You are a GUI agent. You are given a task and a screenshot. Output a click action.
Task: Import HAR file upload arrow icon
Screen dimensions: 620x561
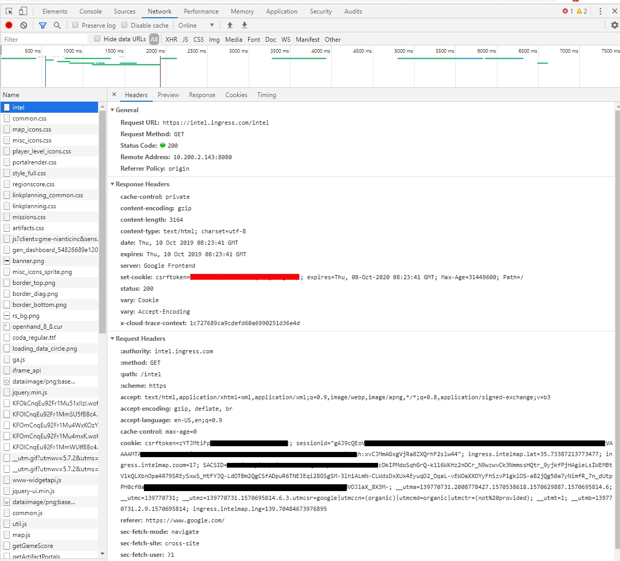(x=230, y=26)
